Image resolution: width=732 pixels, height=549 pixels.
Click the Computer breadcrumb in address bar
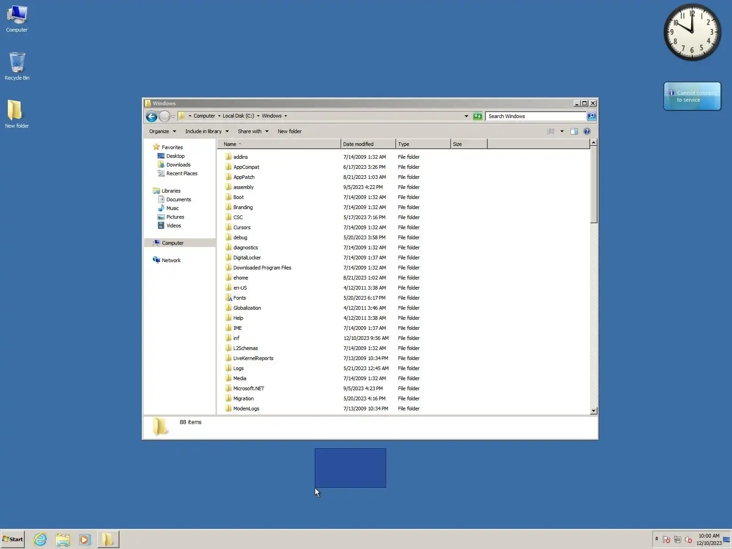204,116
